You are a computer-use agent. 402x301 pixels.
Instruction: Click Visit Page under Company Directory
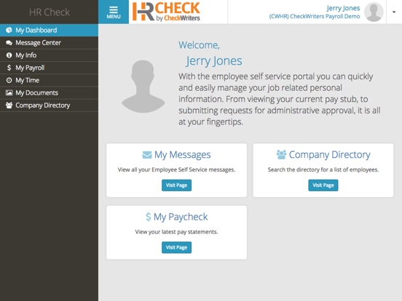(323, 185)
